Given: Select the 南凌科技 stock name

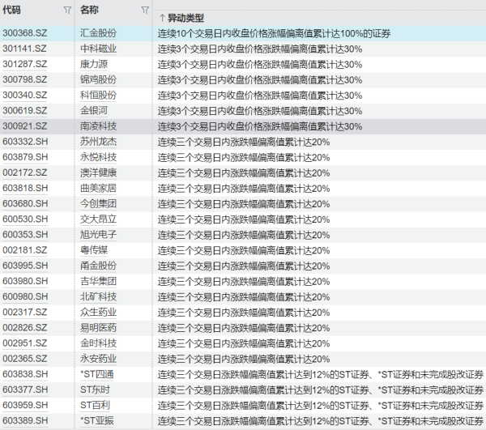Looking at the screenshot, I should 98,126.
